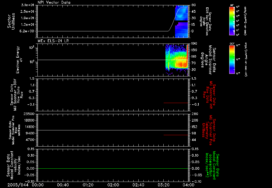Image resolution: width=272 pixels, height=188 pixels.
Task: Click the '1.2e+01' sector tick value
Action: point(27,25)
